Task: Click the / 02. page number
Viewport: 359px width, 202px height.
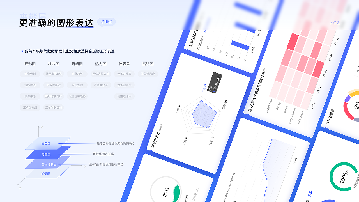Action: (335, 23)
